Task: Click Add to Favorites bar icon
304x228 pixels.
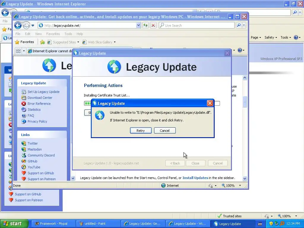Action: [x=42, y=42]
